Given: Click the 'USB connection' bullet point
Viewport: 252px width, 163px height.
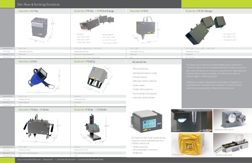Looking at the screenshot, I should 140,147.
